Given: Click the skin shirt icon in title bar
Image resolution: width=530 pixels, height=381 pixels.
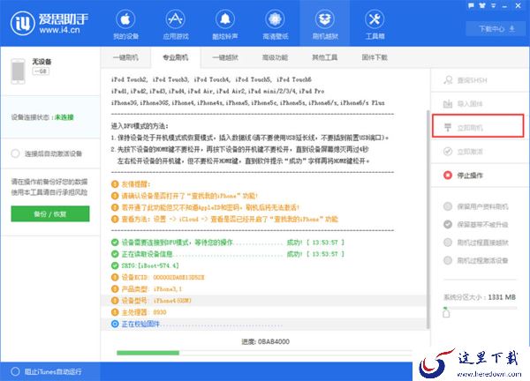Looking at the screenshot, I should [x=482, y=5].
